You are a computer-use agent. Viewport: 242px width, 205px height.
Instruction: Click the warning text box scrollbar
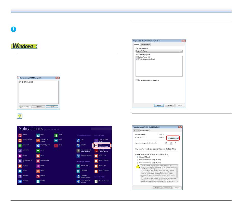point(177,173)
